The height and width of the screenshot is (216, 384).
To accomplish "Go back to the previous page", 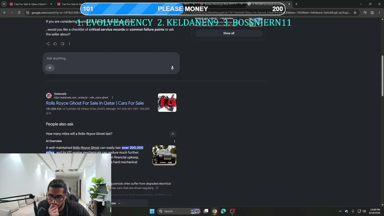I will point(4,13).
